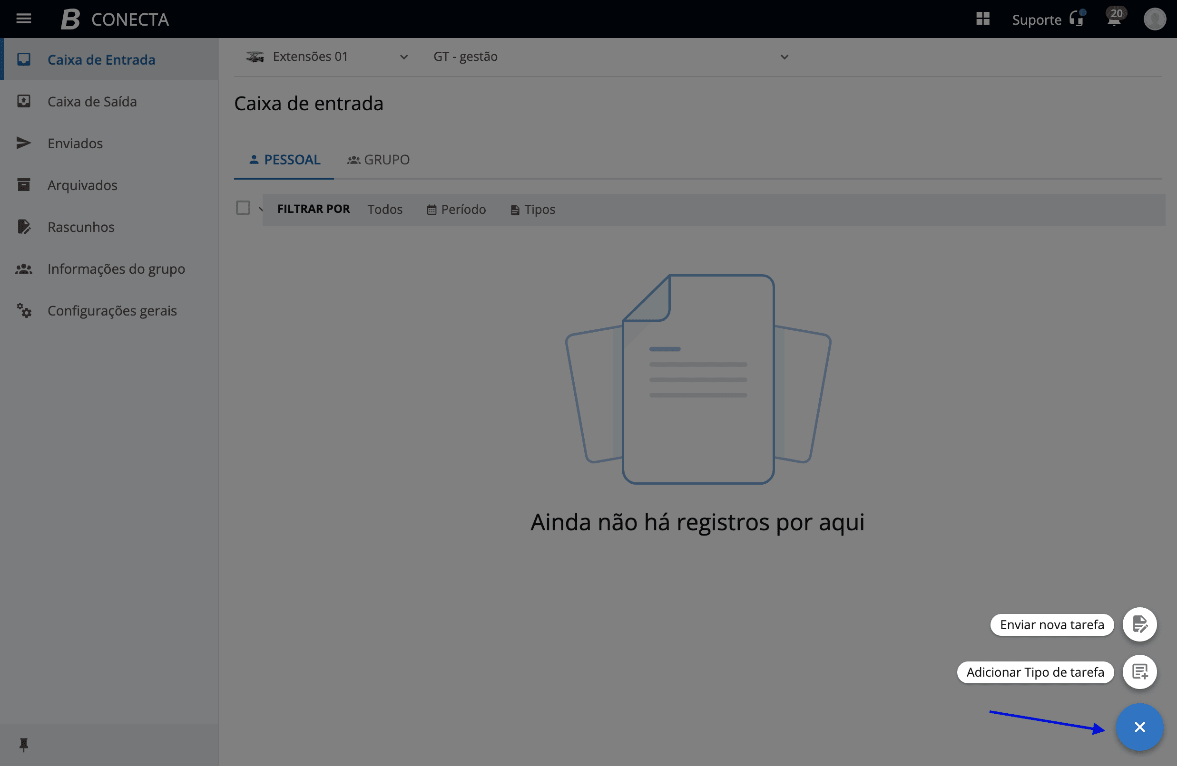Screen dimensions: 1177x766
Task: Open the hamburger menu icon
Action: pyautogui.click(x=23, y=19)
